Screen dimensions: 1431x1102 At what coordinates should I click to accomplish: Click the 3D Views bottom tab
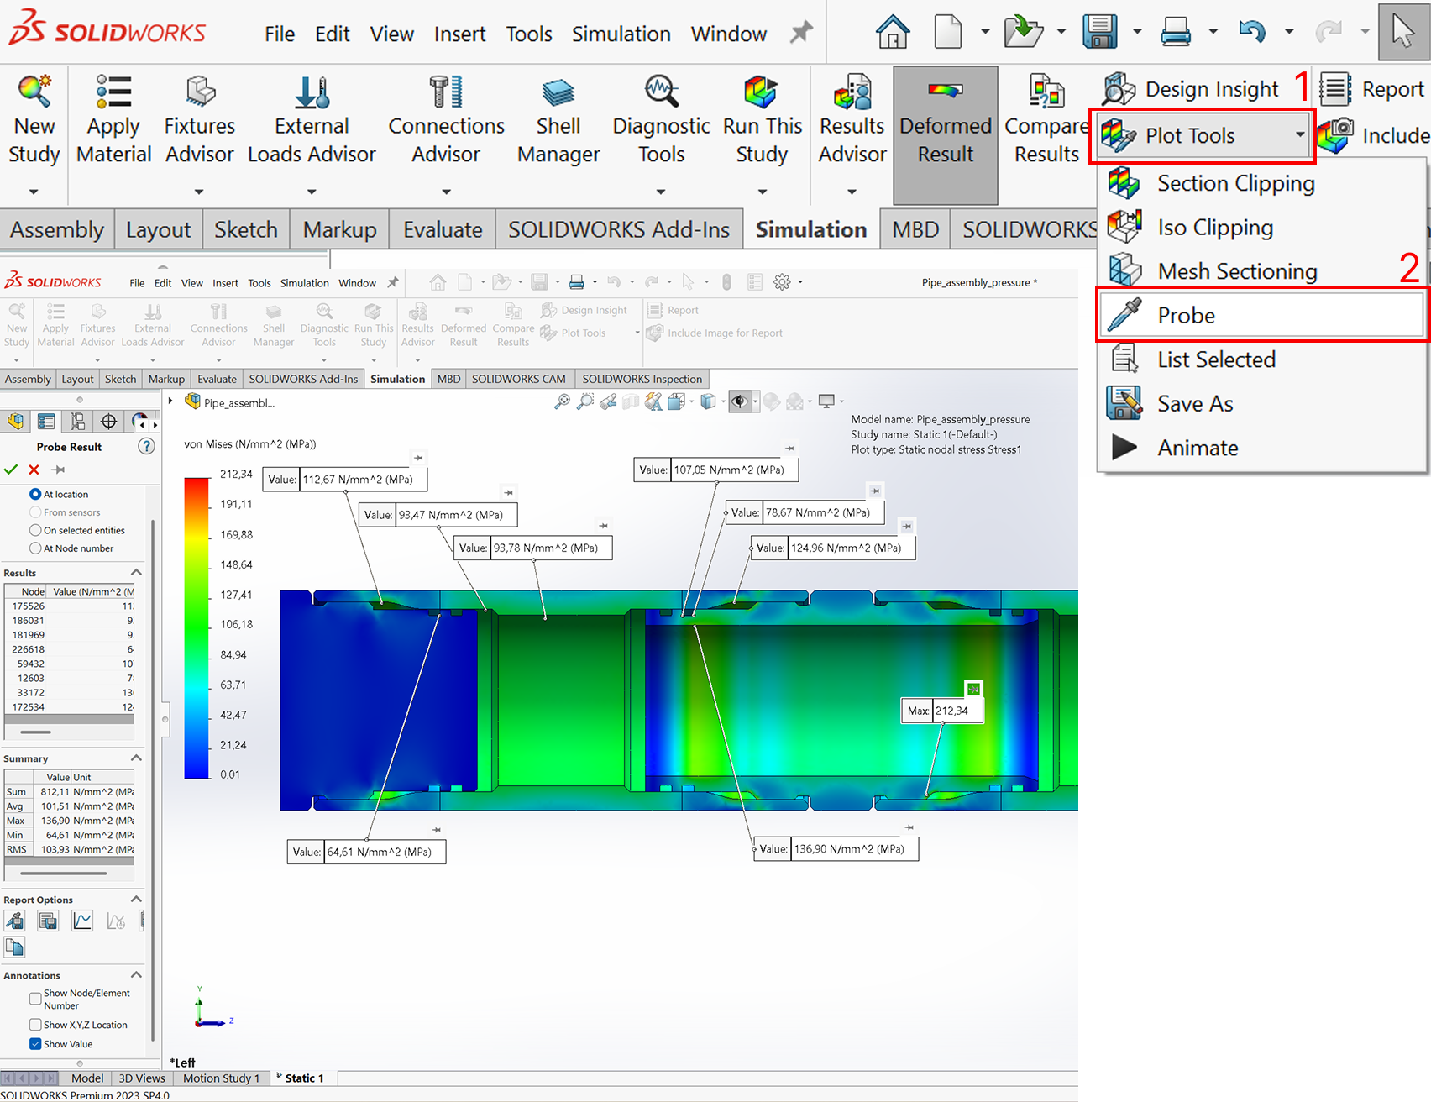click(x=142, y=1078)
